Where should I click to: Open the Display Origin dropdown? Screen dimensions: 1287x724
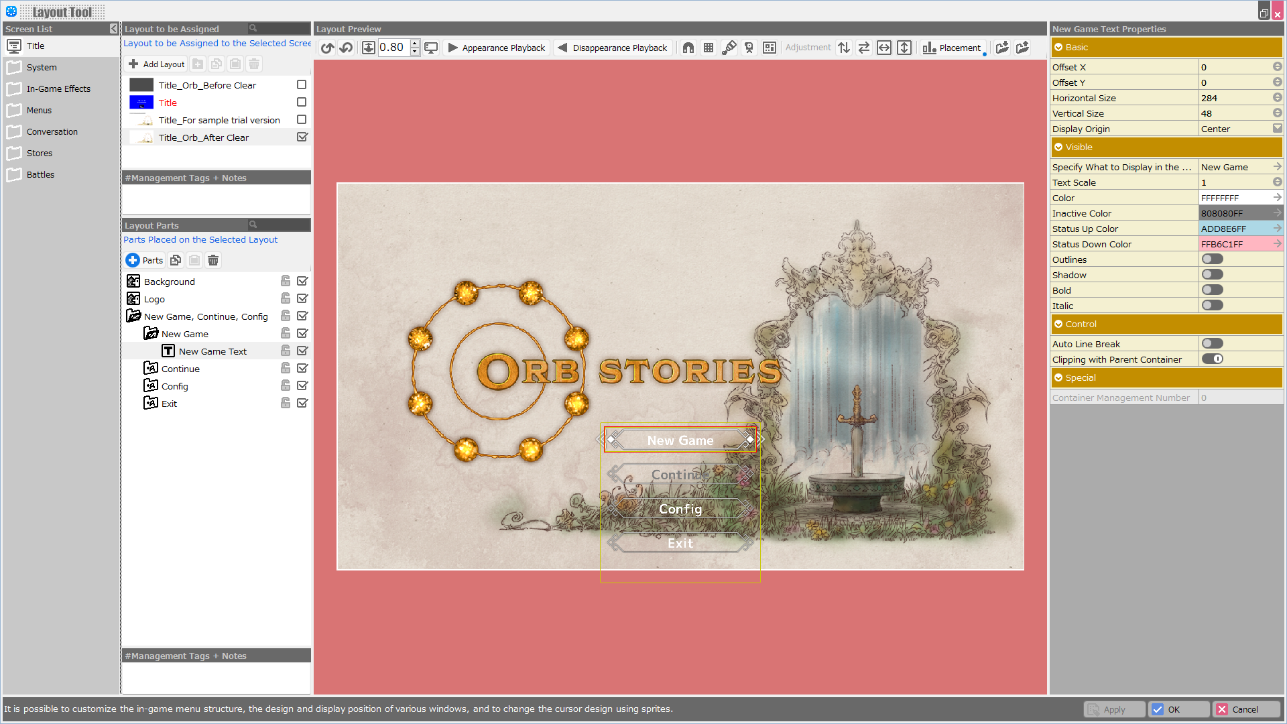coord(1277,129)
